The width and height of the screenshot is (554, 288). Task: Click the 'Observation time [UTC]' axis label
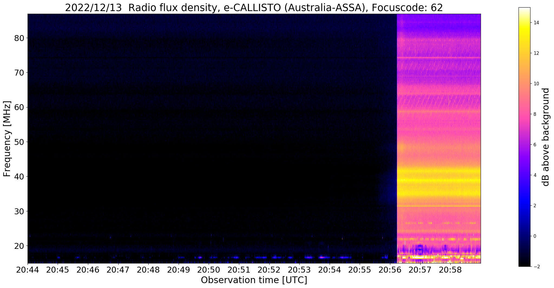(254, 280)
